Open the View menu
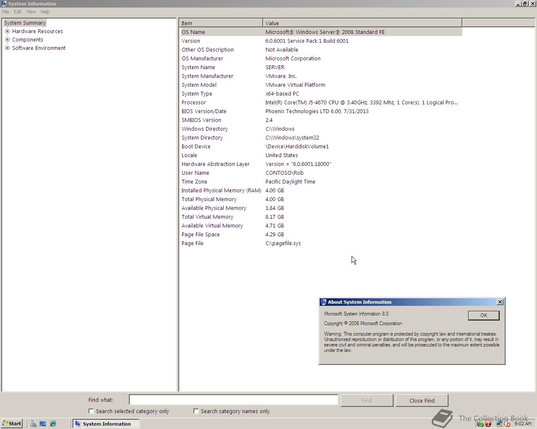This screenshot has width=537, height=429. coord(31,12)
